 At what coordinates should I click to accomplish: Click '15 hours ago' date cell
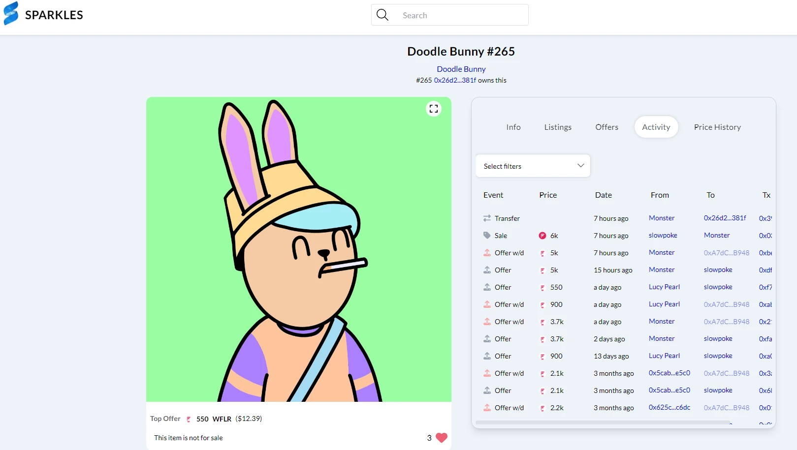coord(613,270)
